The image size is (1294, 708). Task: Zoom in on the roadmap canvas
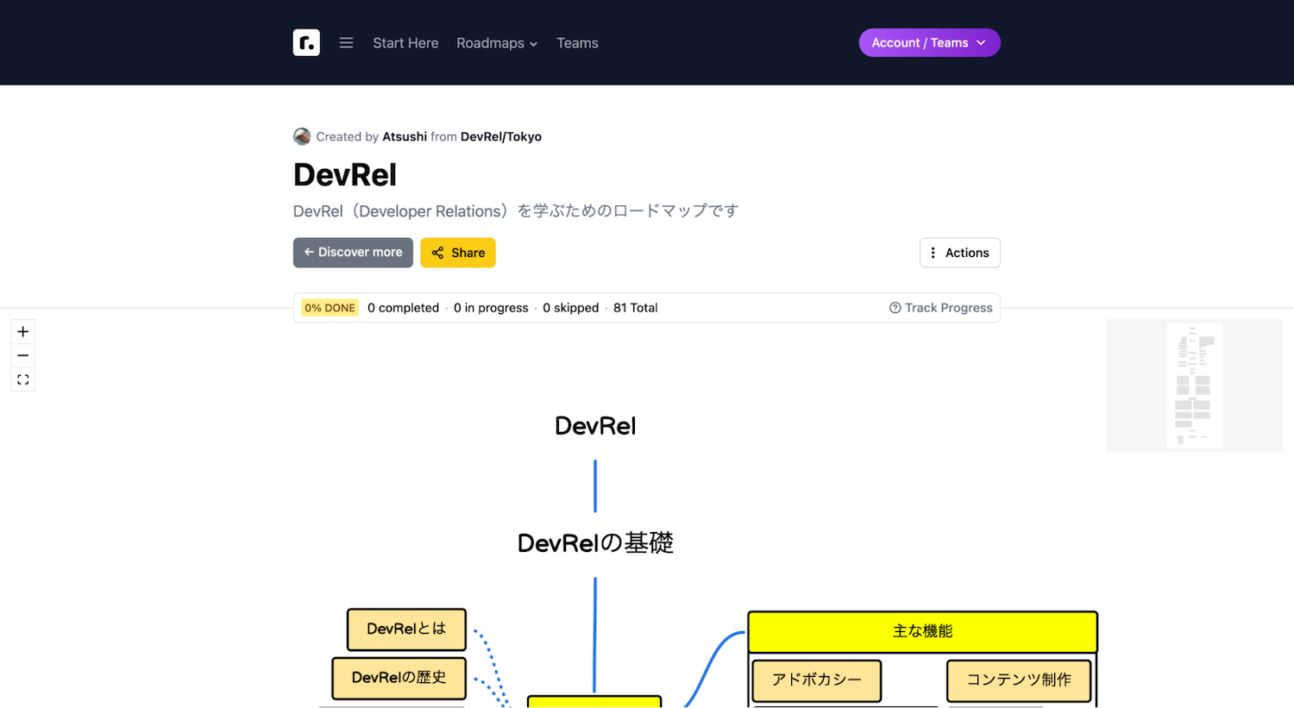click(x=23, y=332)
